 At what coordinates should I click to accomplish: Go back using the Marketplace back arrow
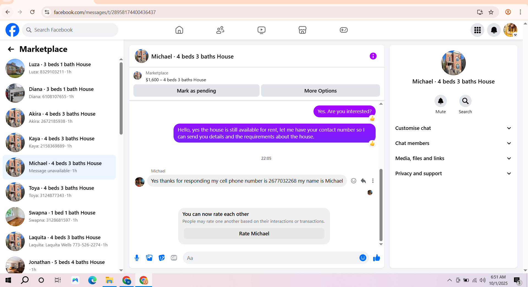11,49
